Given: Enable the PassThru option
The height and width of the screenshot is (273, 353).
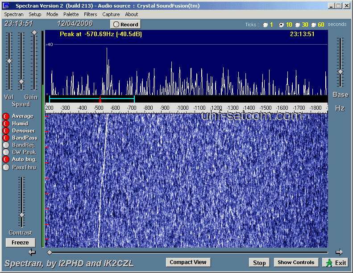Looking at the screenshot, I should [x=6, y=167].
